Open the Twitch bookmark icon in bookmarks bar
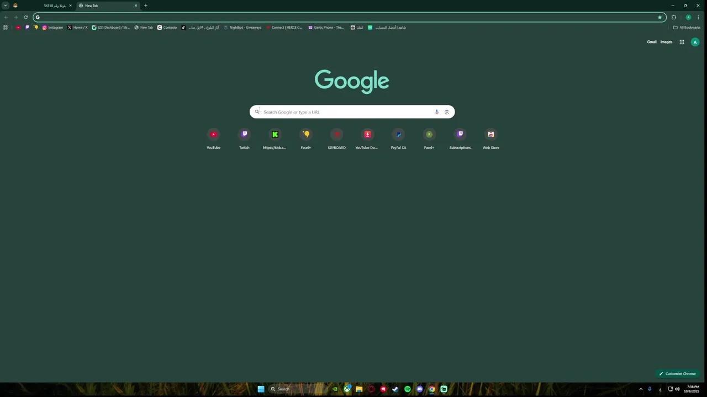The width and height of the screenshot is (707, 397). tap(27, 27)
